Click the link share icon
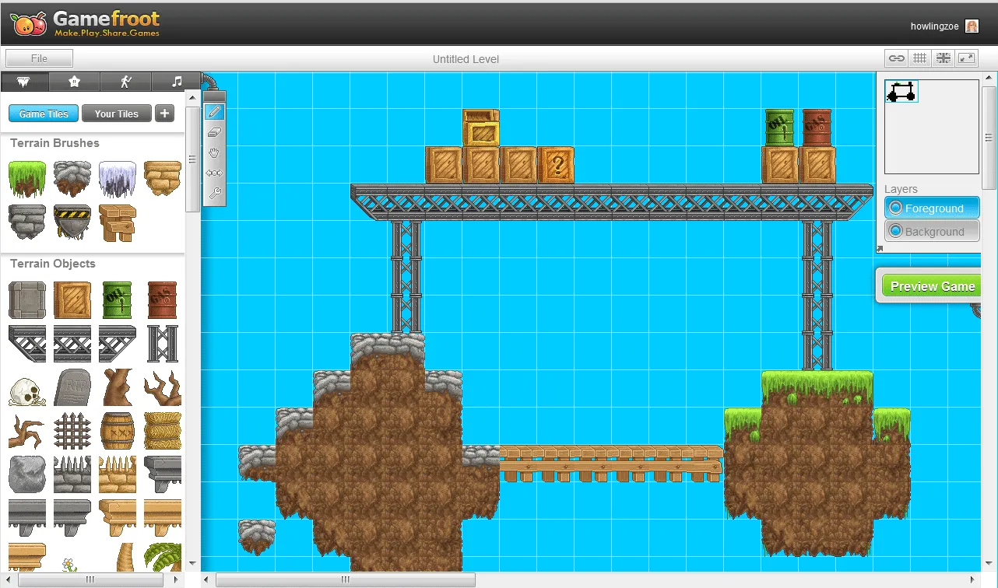The width and height of the screenshot is (998, 588). pyautogui.click(x=897, y=58)
